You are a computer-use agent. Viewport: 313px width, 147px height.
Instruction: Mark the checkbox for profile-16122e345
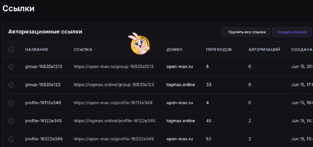tap(11, 121)
